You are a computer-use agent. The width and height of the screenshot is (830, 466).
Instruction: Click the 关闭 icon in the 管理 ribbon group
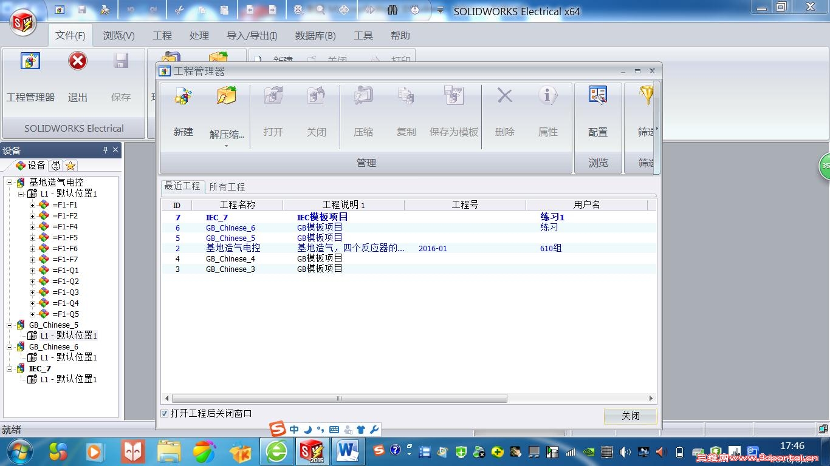[316, 96]
